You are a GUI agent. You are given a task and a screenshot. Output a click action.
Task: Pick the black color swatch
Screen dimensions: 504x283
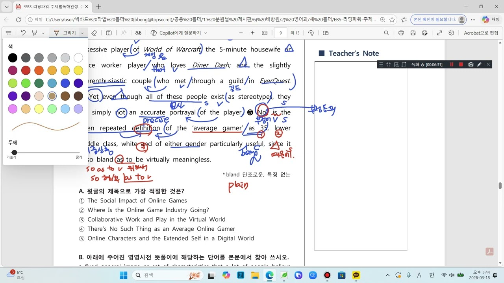pos(13,58)
